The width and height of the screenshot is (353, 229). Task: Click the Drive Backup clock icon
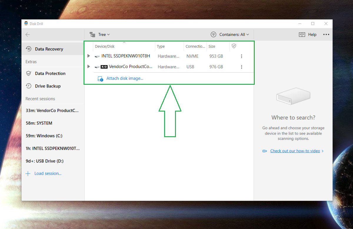(x=29, y=86)
